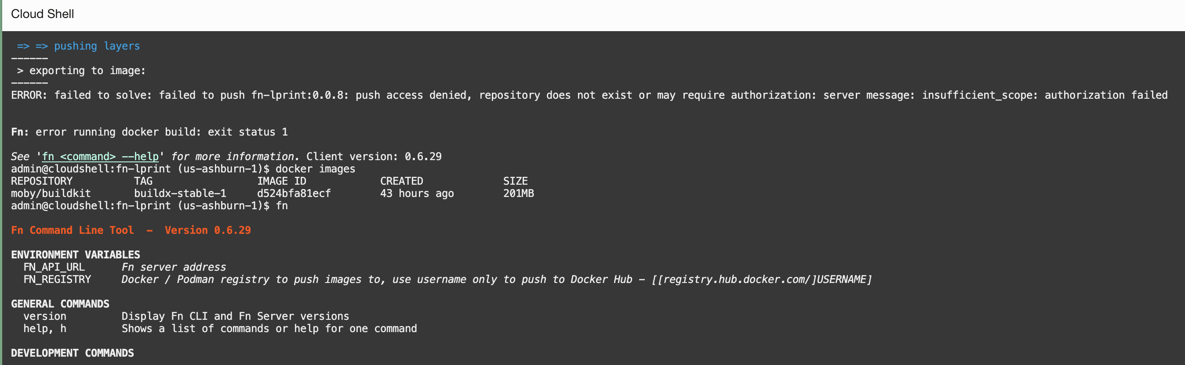Click the orange 'Fn Command Line Tool' heading
The width and height of the screenshot is (1185, 365).
(x=72, y=230)
